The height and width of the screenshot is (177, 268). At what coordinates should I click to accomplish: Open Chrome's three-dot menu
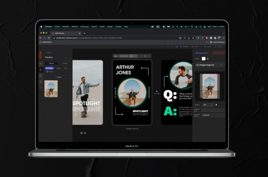pos(224,38)
